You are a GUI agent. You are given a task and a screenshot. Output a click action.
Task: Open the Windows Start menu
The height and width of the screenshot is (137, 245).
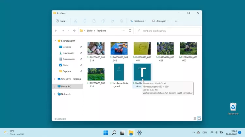[x=106, y=133]
